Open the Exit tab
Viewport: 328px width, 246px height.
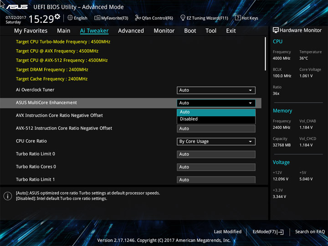[x=231, y=31]
